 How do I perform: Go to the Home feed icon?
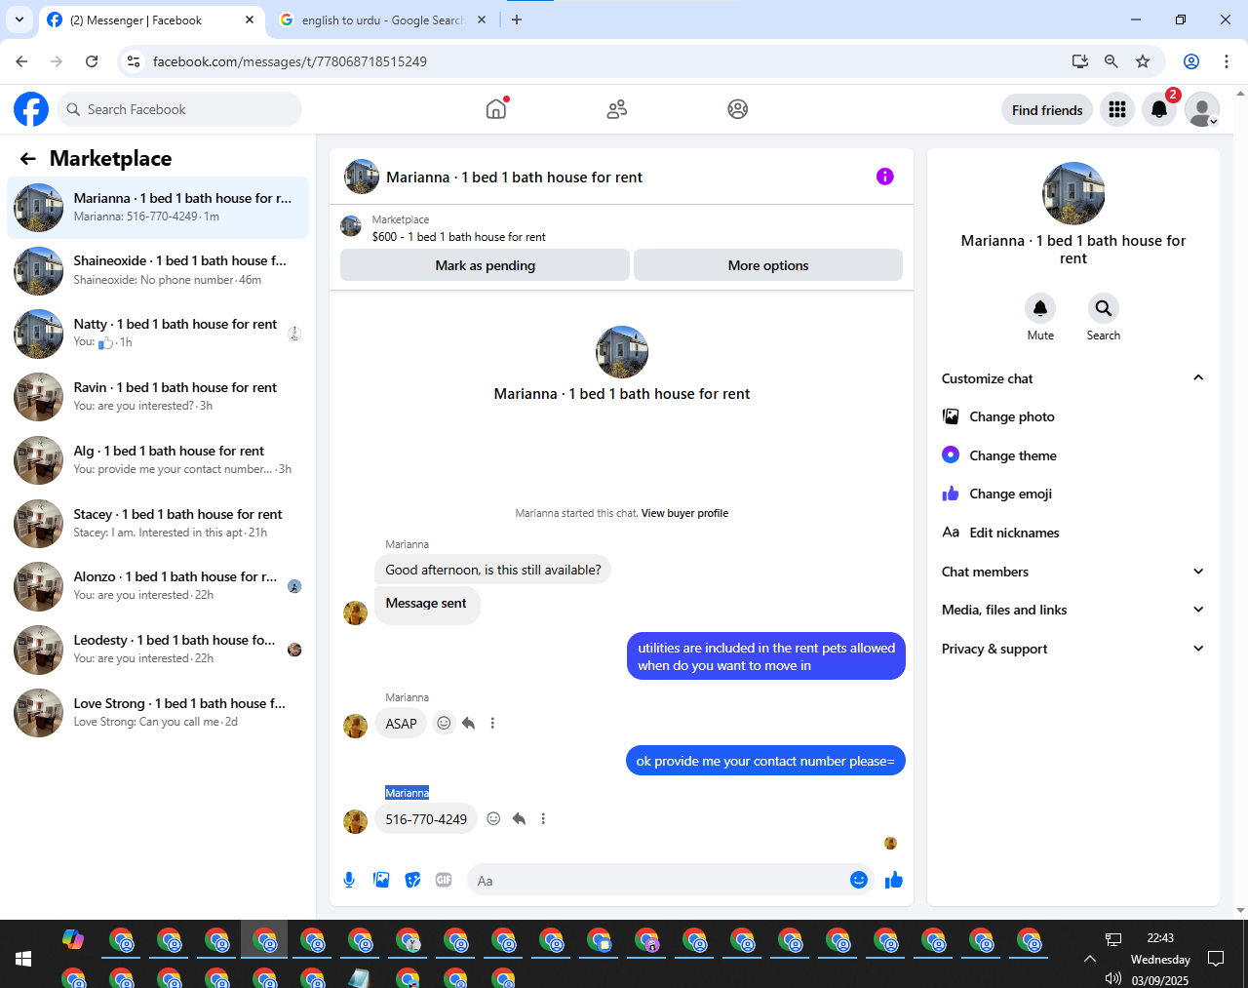click(496, 109)
